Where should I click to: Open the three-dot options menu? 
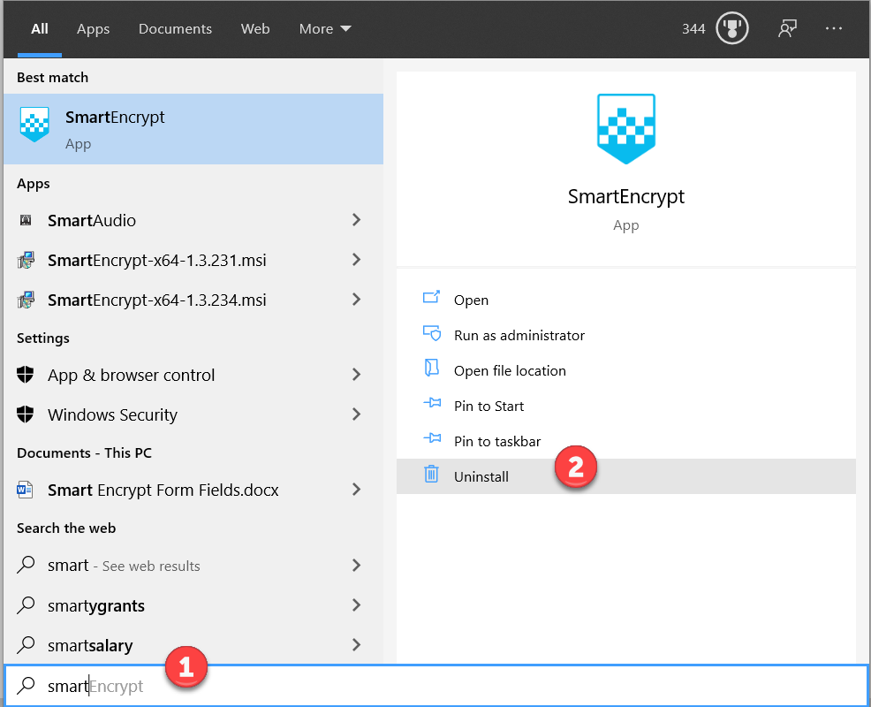click(x=833, y=28)
